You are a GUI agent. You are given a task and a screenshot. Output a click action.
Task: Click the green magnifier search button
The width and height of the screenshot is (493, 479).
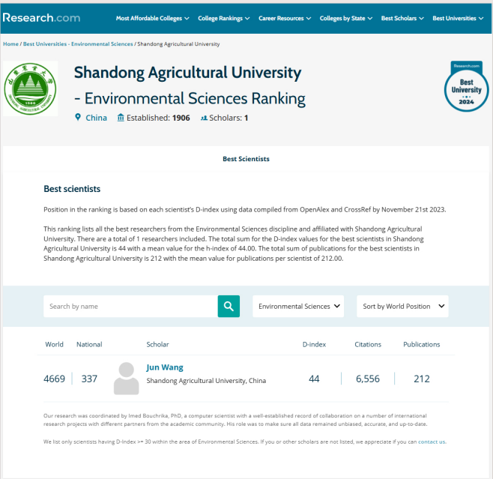pyautogui.click(x=229, y=306)
